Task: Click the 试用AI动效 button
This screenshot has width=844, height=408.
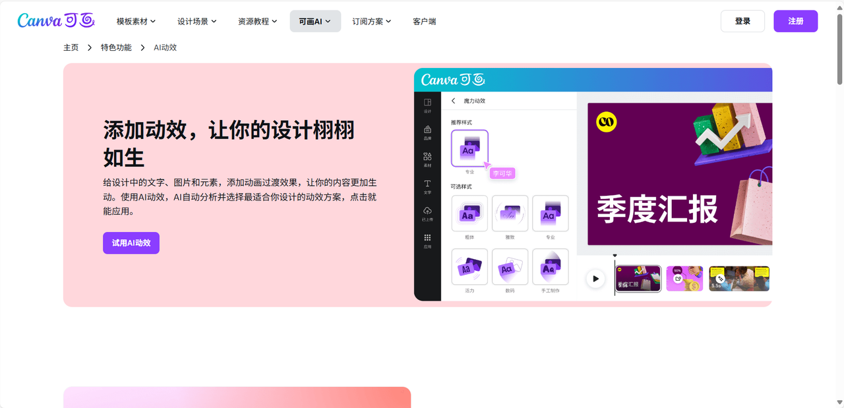Action: tap(131, 243)
